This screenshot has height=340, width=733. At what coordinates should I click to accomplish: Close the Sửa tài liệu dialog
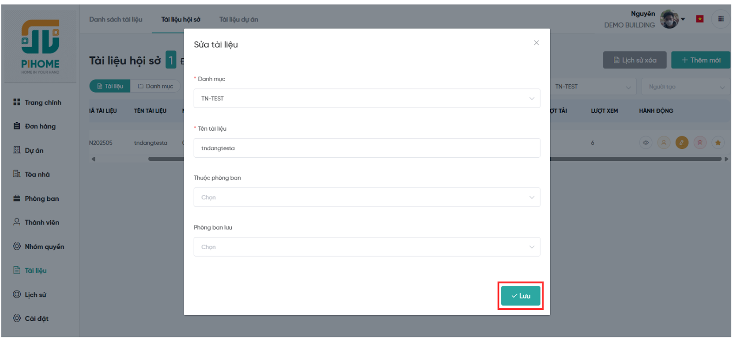(x=536, y=43)
